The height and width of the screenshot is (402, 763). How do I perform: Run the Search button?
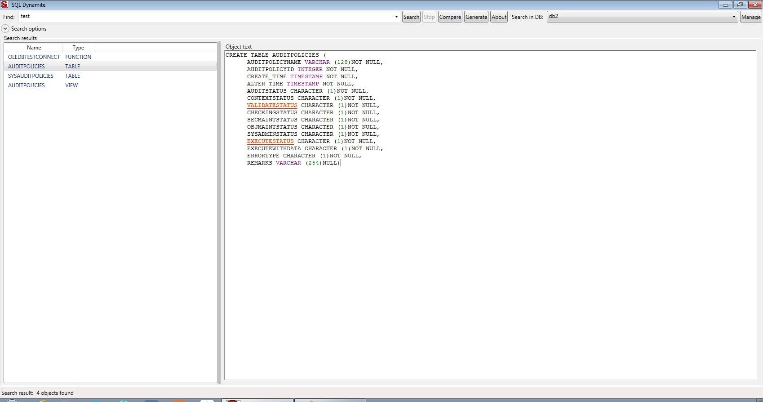[411, 17]
